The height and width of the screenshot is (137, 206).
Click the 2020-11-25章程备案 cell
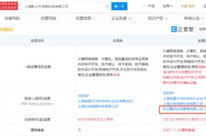coord(179,130)
